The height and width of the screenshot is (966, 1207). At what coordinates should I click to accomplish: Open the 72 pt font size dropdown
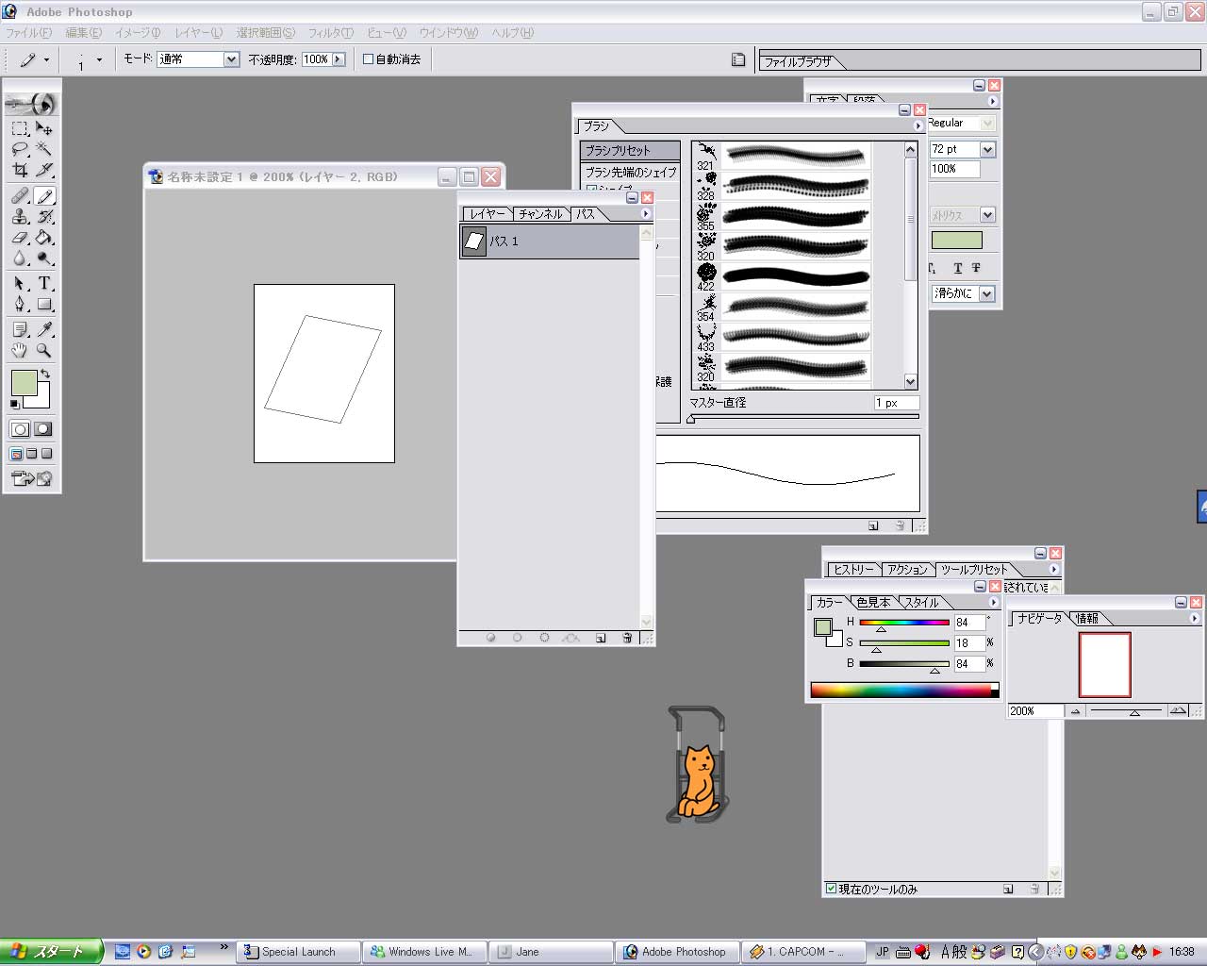tap(987, 149)
